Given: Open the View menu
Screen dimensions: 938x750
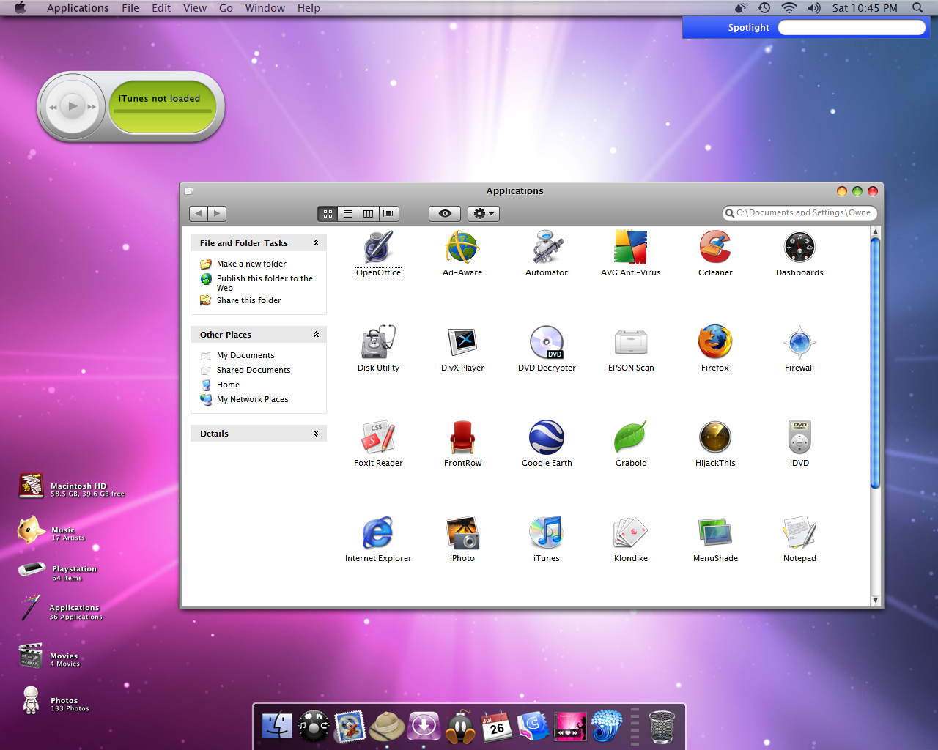Looking at the screenshot, I should point(195,8).
